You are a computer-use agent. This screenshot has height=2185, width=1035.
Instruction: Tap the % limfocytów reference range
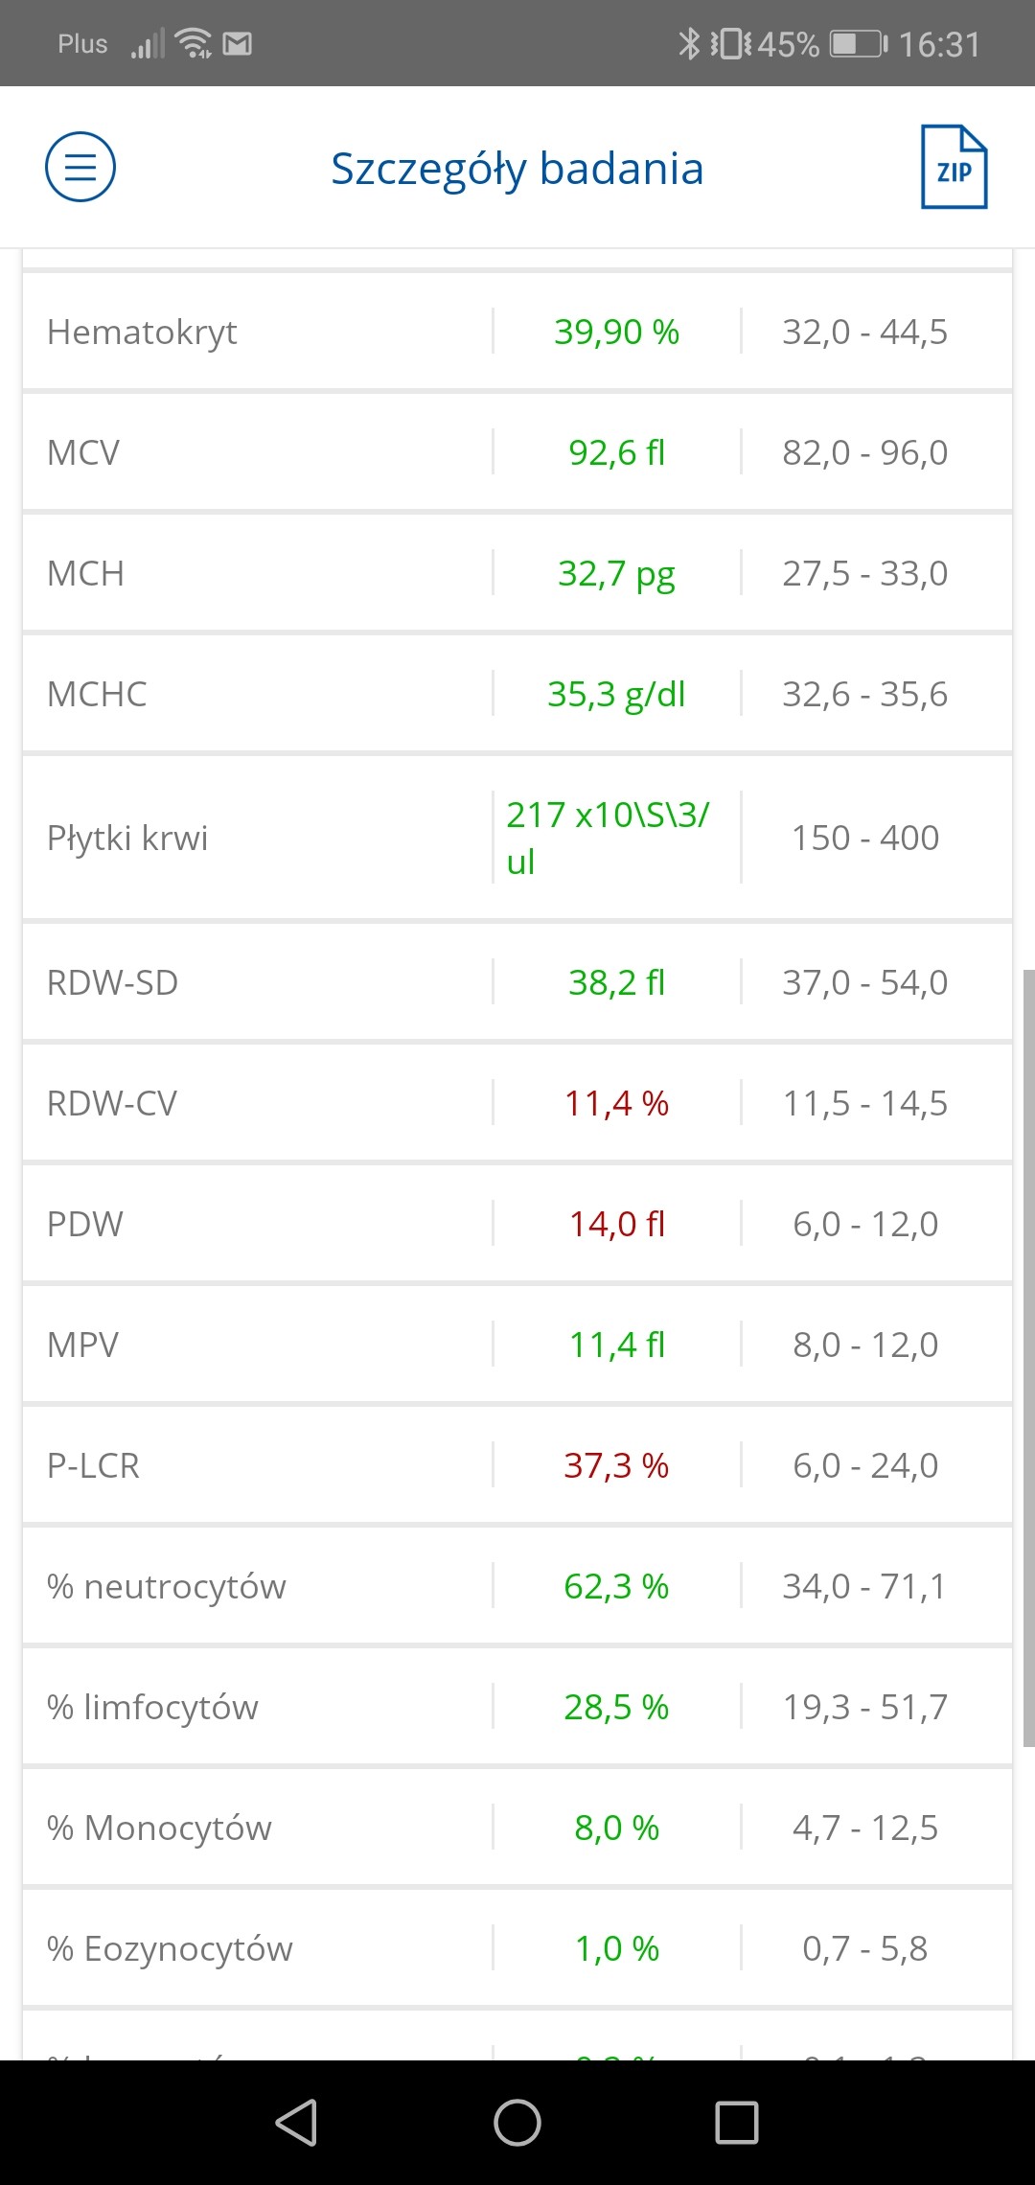click(x=864, y=1707)
